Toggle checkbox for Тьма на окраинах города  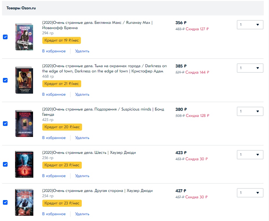[x=5, y=80]
